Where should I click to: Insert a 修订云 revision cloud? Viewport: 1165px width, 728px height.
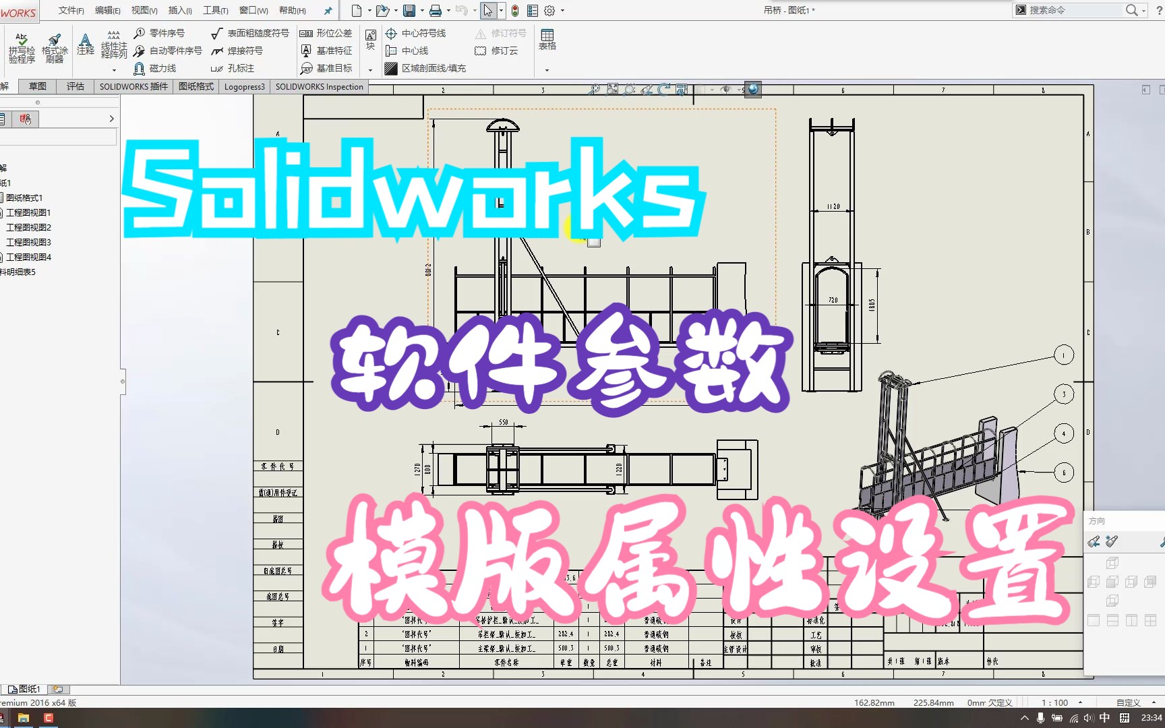(x=497, y=51)
